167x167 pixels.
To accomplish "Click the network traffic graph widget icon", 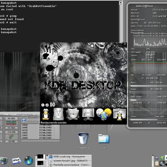I will click(12, 123).
